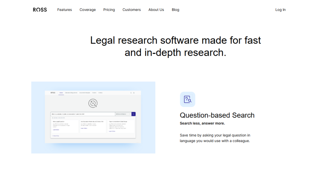Click the user profile icon in preview
Screen dimensions: 330x170
point(134,93)
